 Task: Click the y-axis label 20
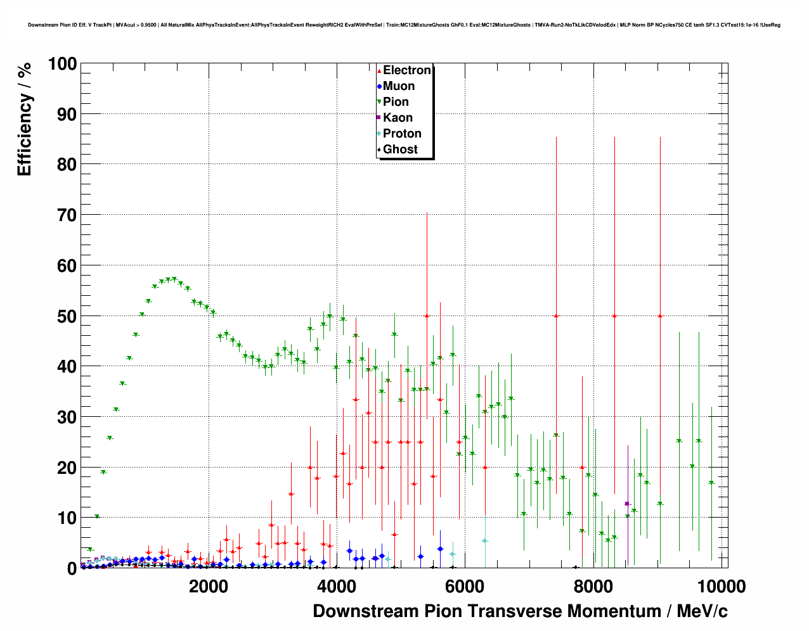67,468
